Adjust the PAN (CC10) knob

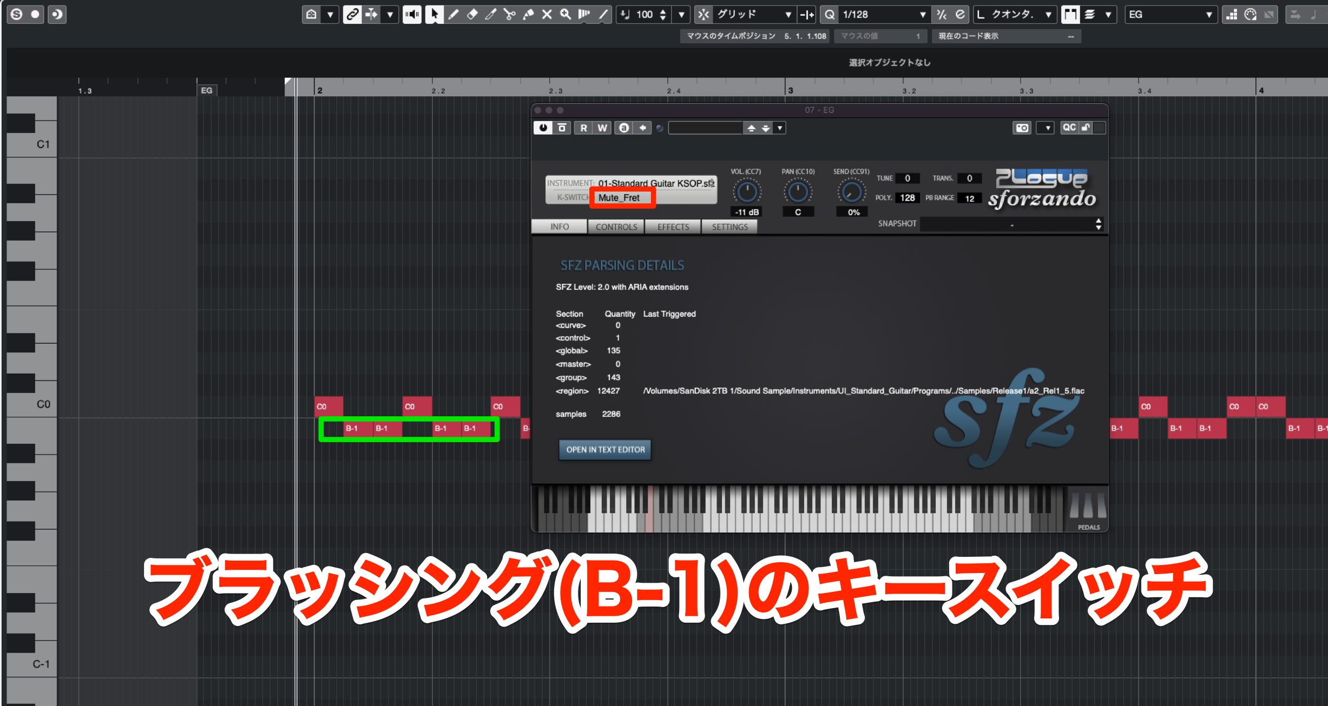798,192
